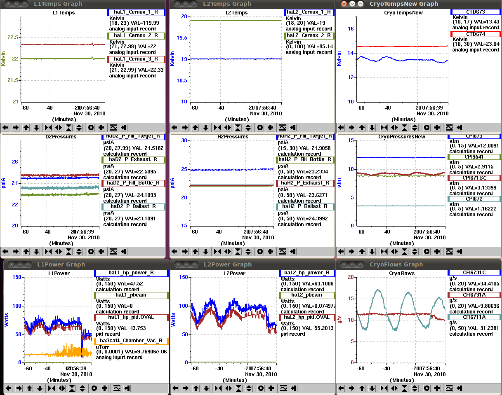This screenshot has height=395, width=502.
Task: Zoom out vertically on the L2Temps plot
Action: (248, 128)
